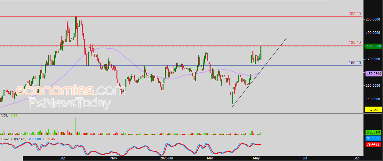Select the tallest green volume bar

coord(75,126)
